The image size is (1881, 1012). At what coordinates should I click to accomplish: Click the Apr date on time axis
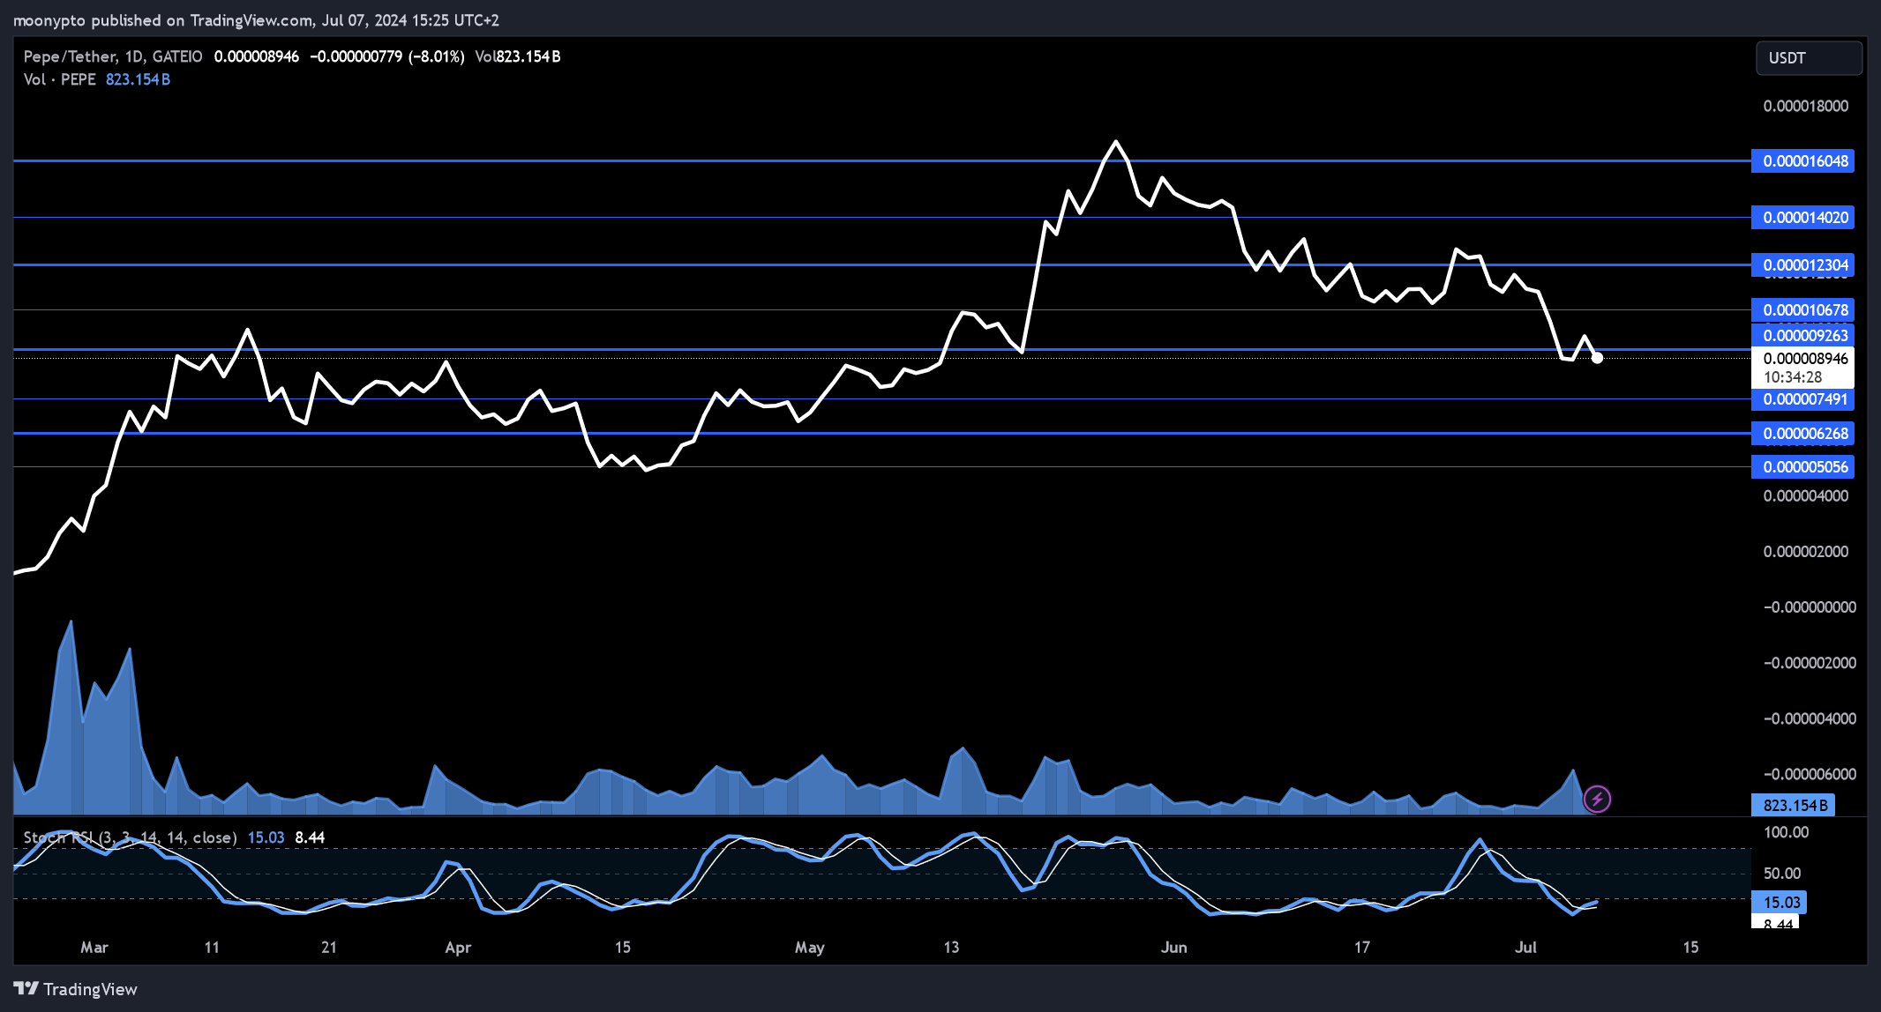tap(458, 948)
